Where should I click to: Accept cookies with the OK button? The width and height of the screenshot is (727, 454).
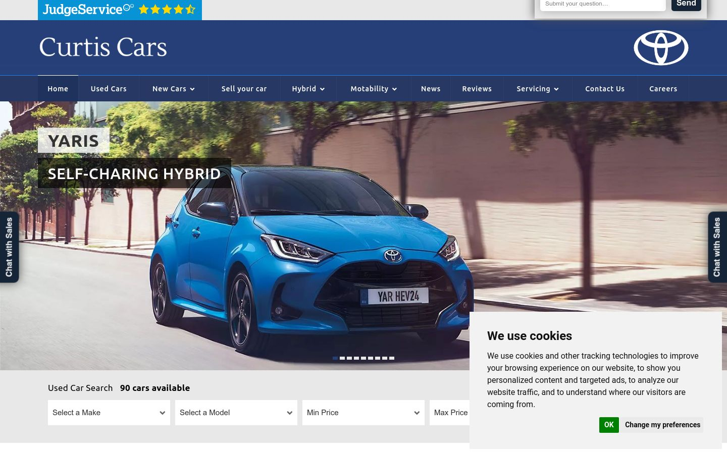(x=609, y=425)
